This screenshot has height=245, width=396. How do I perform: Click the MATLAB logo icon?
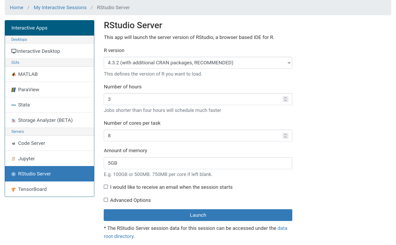pyautogui.click(x=14, y=75)
